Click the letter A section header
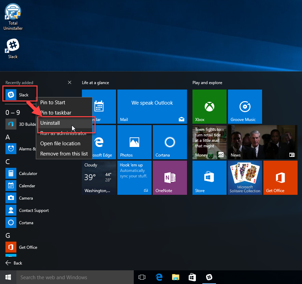Image resolution: width=302 pixels, height=284 pixels. (8, 137)
